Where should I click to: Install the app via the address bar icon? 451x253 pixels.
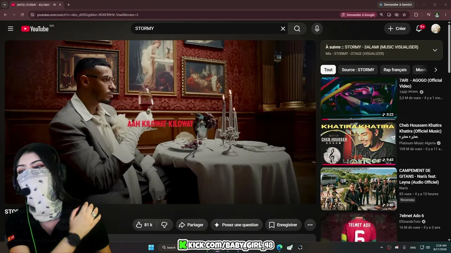tap(389, 15)
